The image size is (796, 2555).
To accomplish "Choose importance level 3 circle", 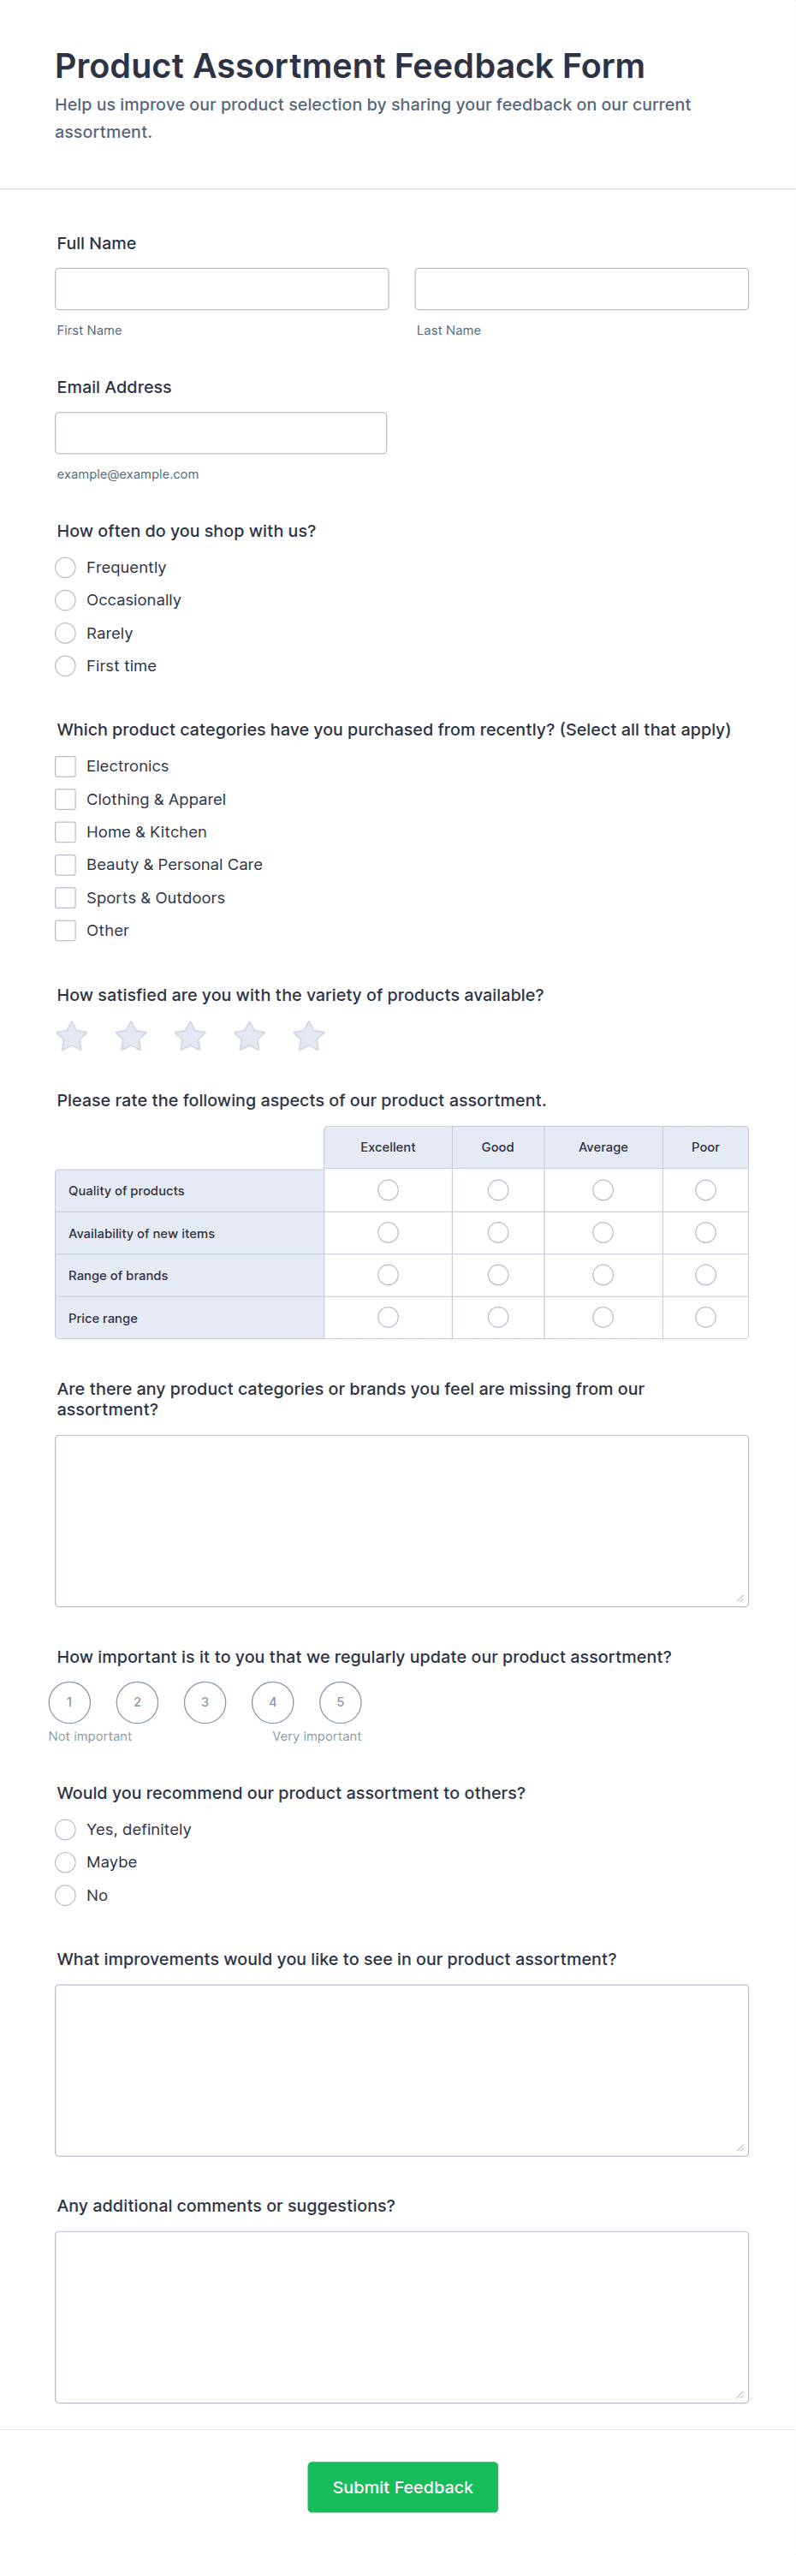I will pos(205,1702).
